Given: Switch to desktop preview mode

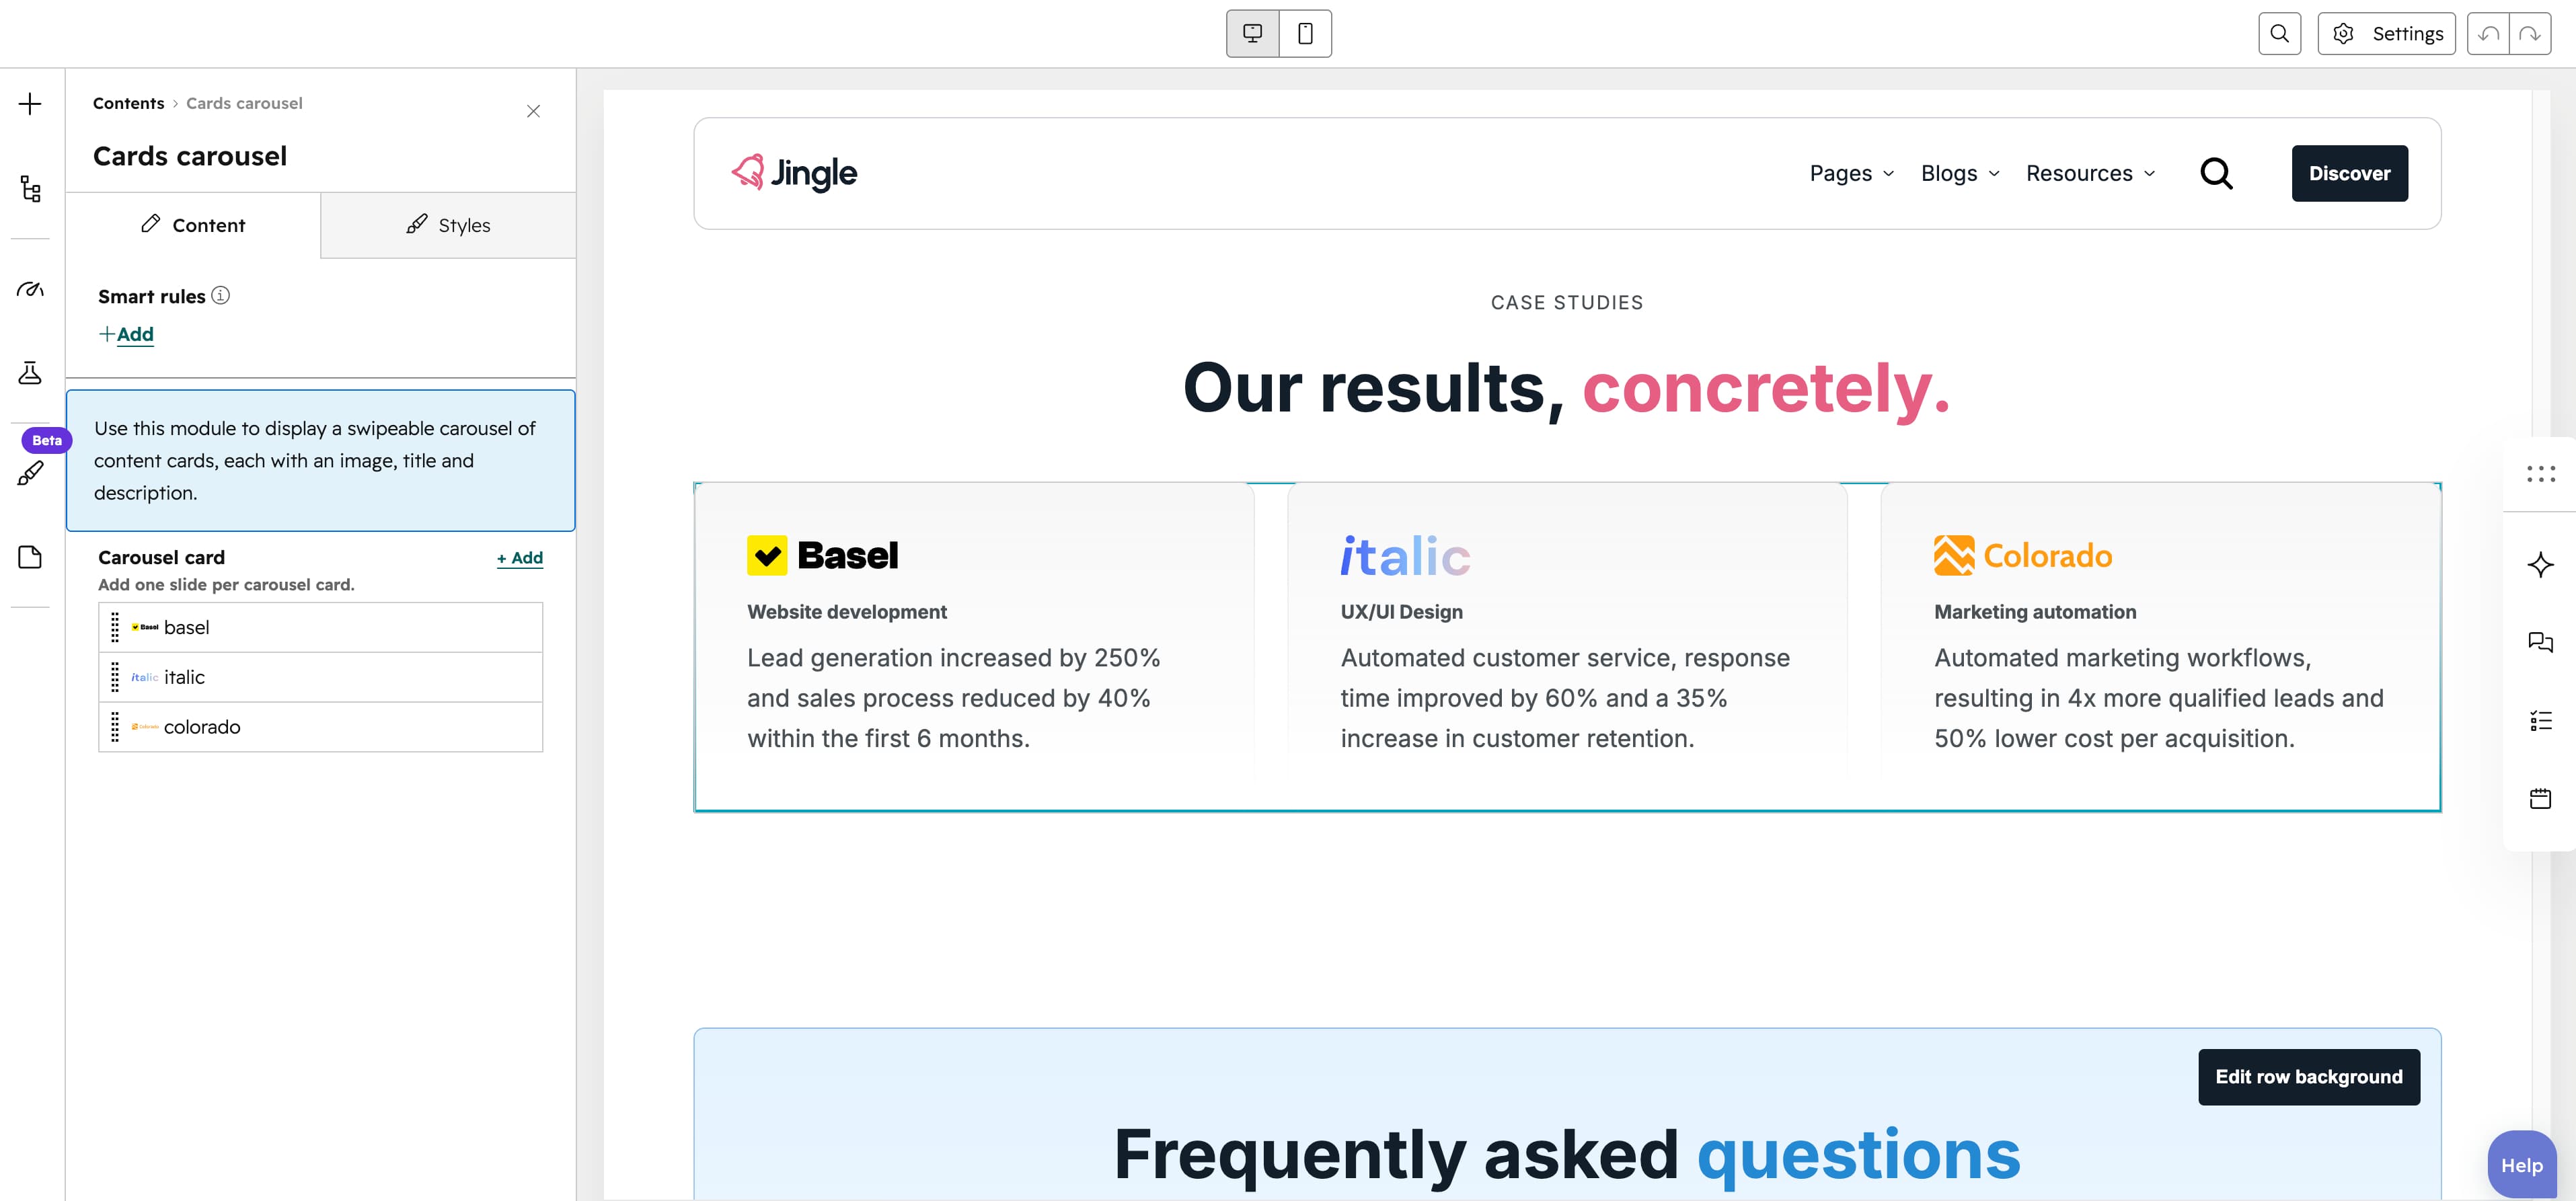Looking at the screenshot, I should 1252,34.
